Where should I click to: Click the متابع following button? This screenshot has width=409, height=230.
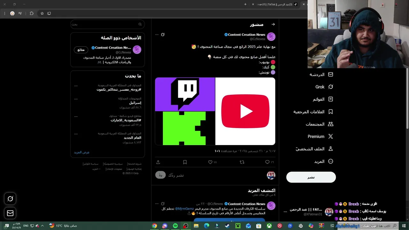pos(81,50)
